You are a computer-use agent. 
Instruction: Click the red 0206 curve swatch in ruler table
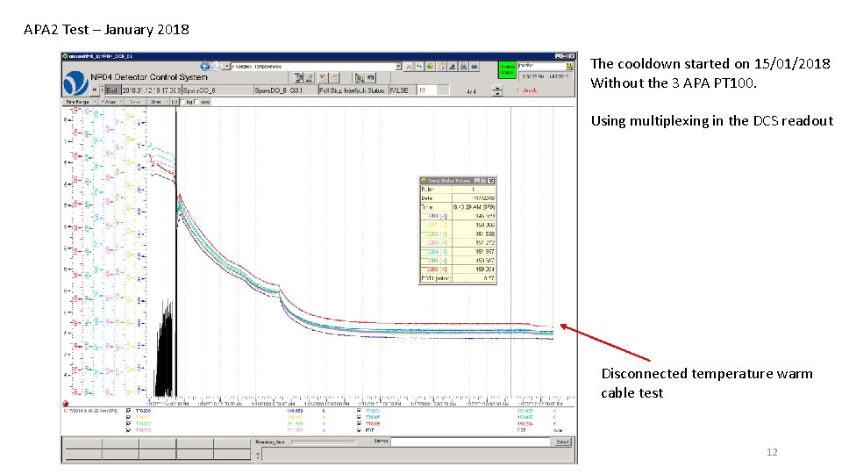[435, 269]
